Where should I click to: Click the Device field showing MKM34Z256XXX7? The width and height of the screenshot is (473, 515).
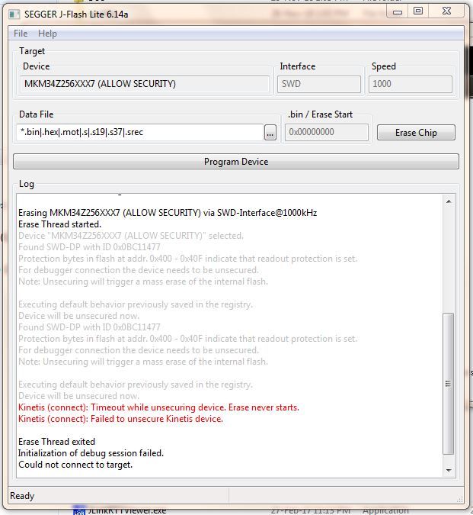144,84
